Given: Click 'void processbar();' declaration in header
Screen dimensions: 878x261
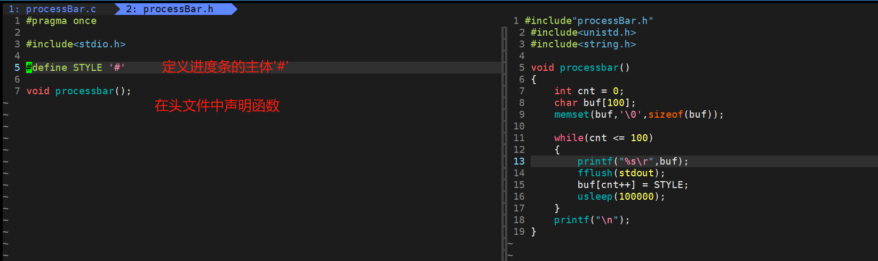Looking at the screenshot, I should click(79, 91).
